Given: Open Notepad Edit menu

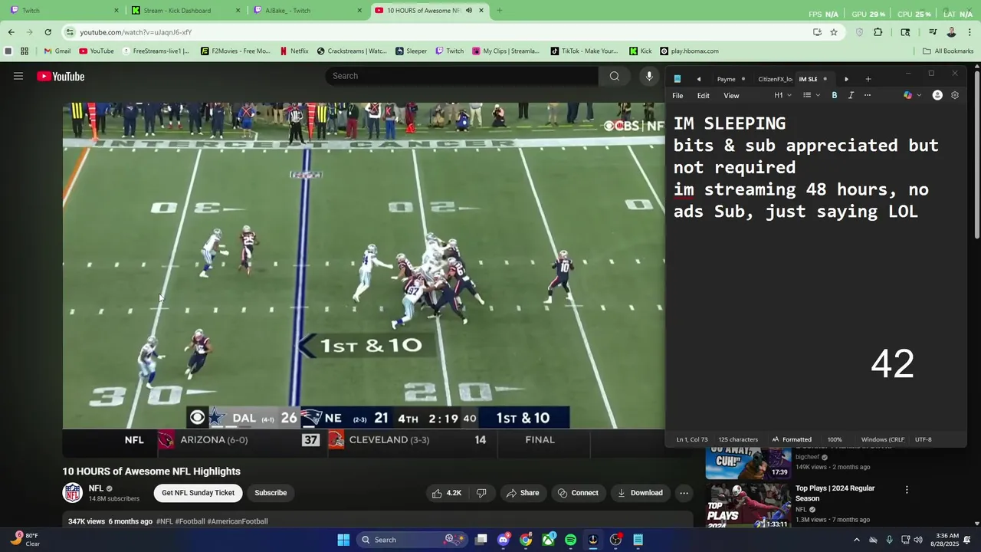Looking at the screenshot, I should point(703,95).
